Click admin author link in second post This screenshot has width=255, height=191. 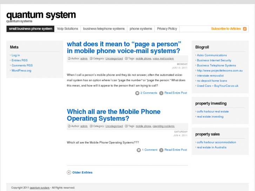pos(84,126)
